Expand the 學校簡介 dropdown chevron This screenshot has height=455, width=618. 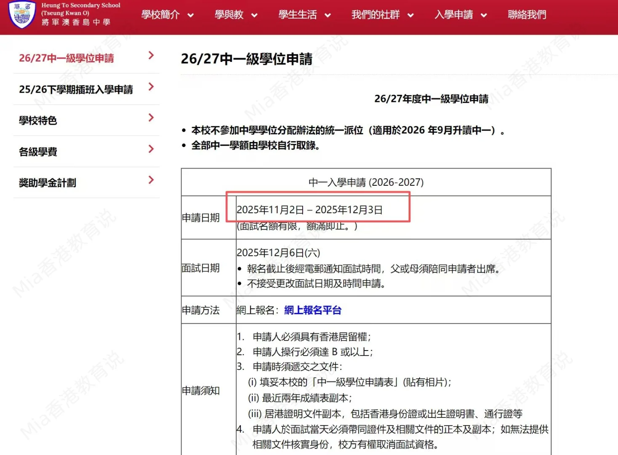(x=191, y=16)
